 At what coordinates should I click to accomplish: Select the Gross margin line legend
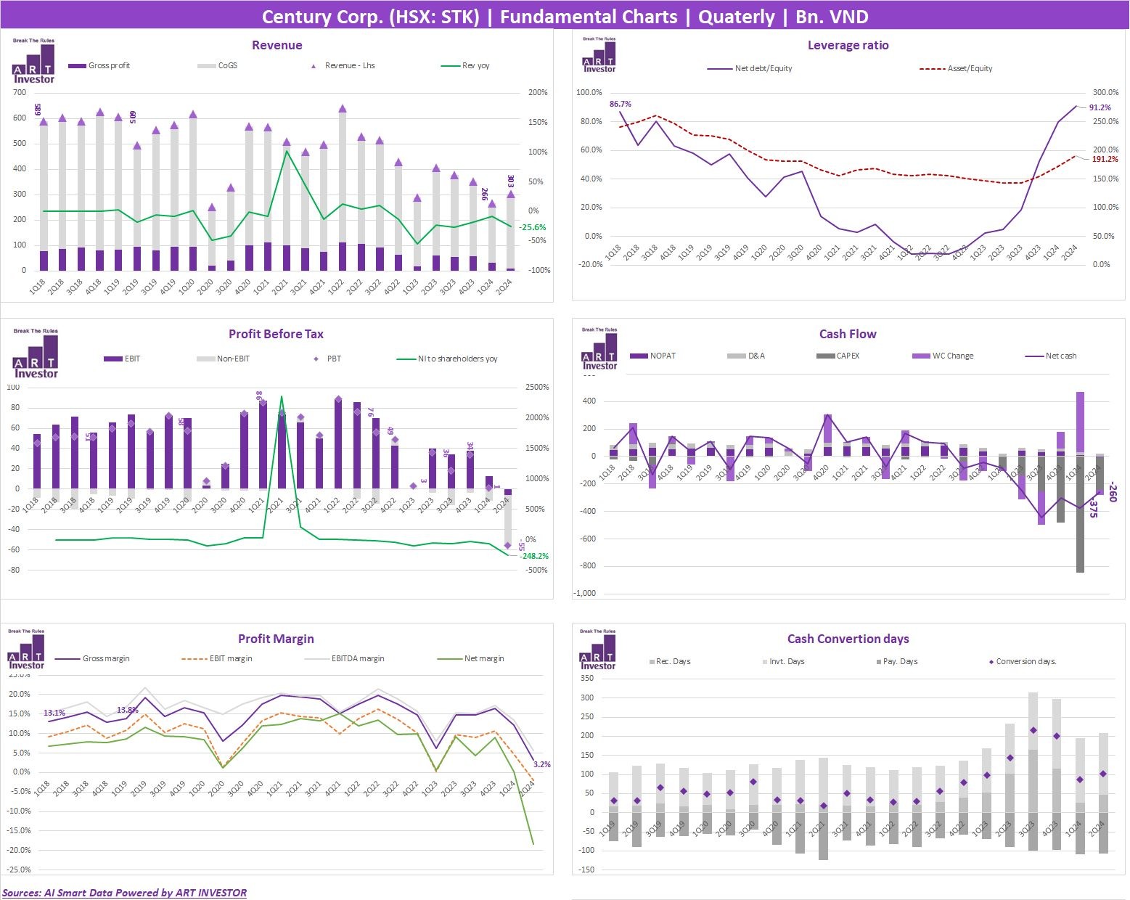click(92, 658)
